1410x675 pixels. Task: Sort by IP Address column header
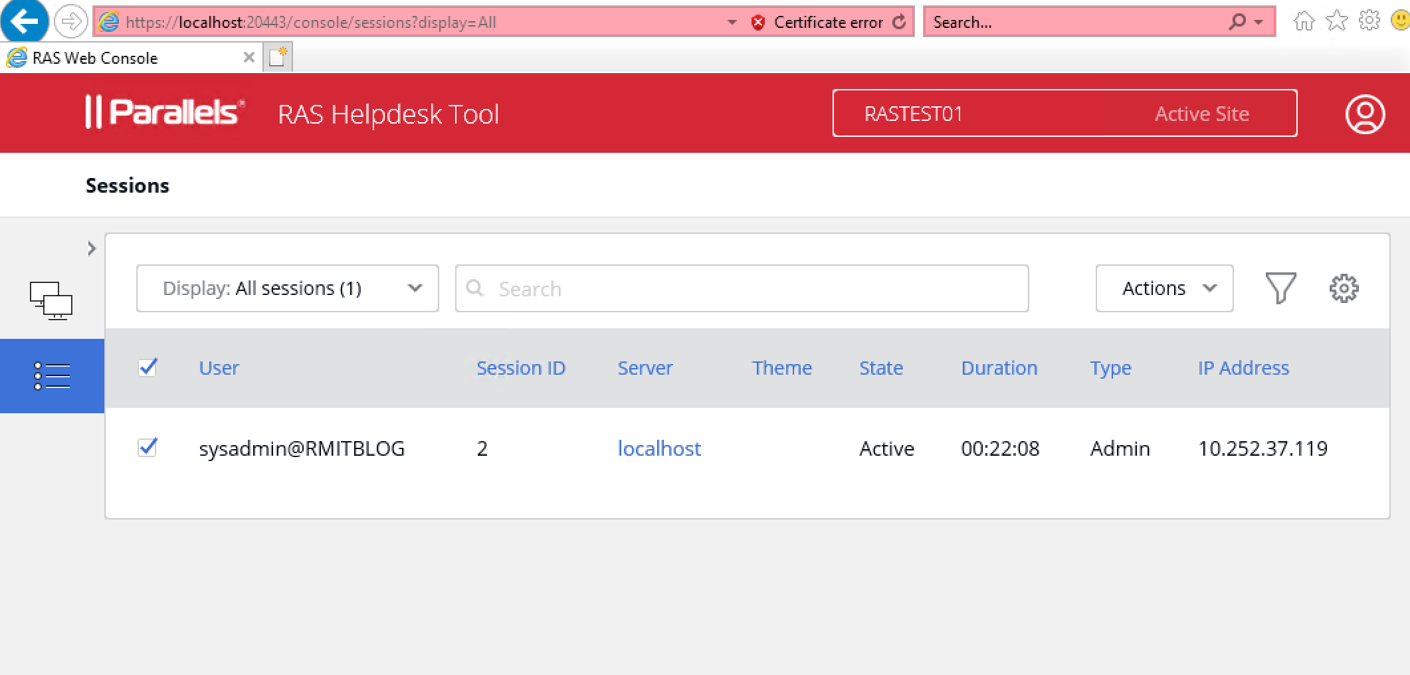tap(1243, 368)
